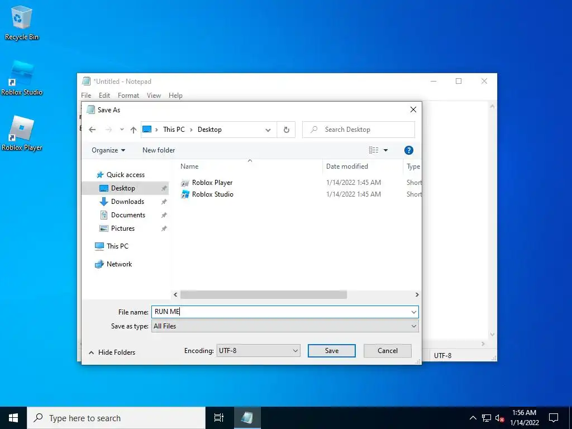The height and width of the screenshot is (429, 572).
Task: Open the Windows Start menu
Action: 13,418
